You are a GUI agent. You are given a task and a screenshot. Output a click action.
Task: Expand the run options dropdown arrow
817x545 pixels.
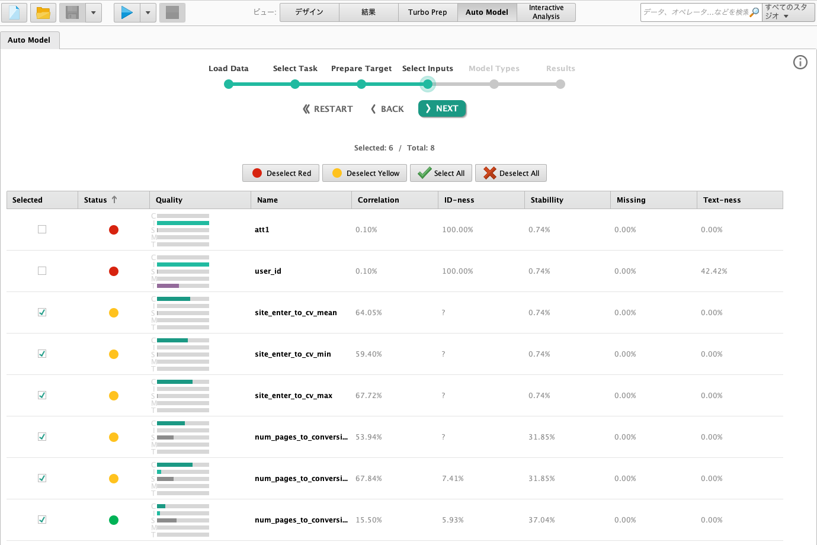pyautogui.click(x=148, y=12)
